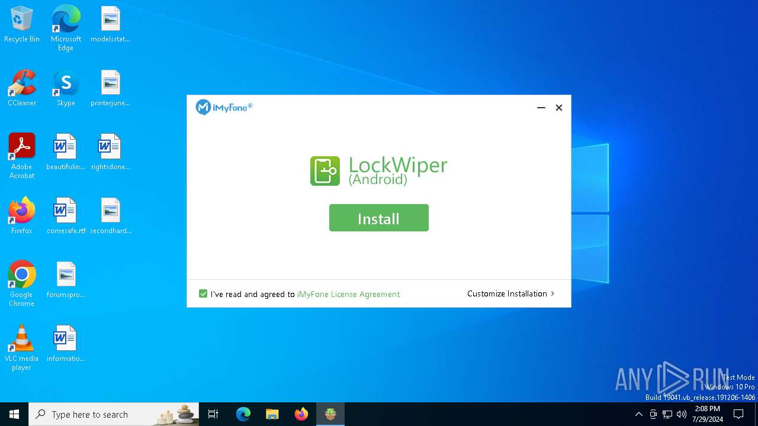Select VLC media player shortcut
This screenshot has width=758, height=426.
pos(22,348)
